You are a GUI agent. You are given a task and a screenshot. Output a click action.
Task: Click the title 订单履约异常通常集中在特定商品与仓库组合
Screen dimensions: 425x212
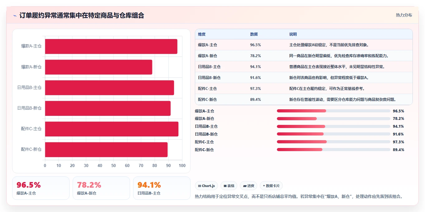pos(82,16)
